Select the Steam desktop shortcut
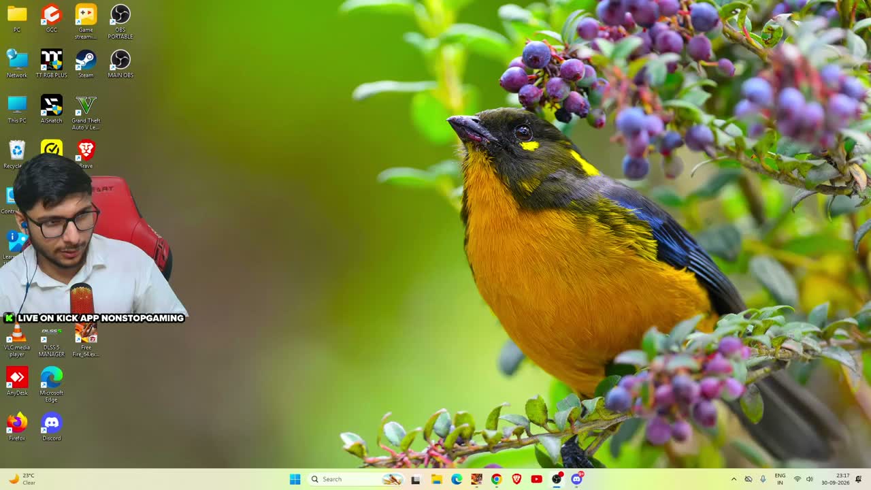The image size is (871, 490). coord(86,64)
